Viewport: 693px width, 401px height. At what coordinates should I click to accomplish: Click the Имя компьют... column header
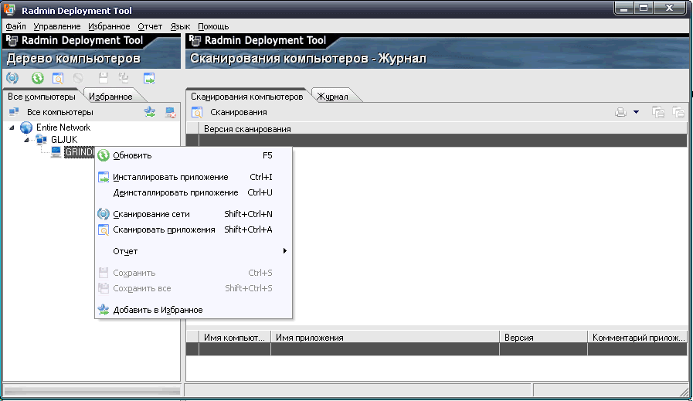(x=235, y=338)
